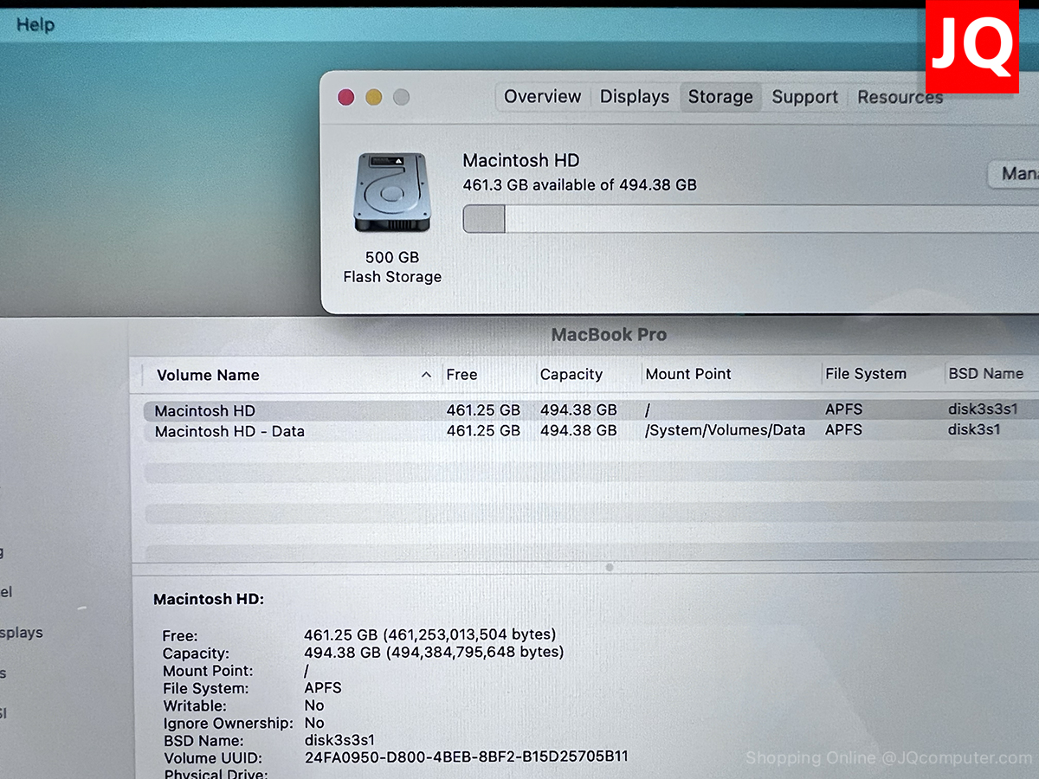This screenshot has height=779, width=1039.
Task: Click the Macintosh HD drive icon
Action: coord(392,193)
